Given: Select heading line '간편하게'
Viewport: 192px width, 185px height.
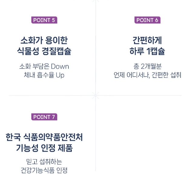Looking at the screenshot, I should (147, 40).
